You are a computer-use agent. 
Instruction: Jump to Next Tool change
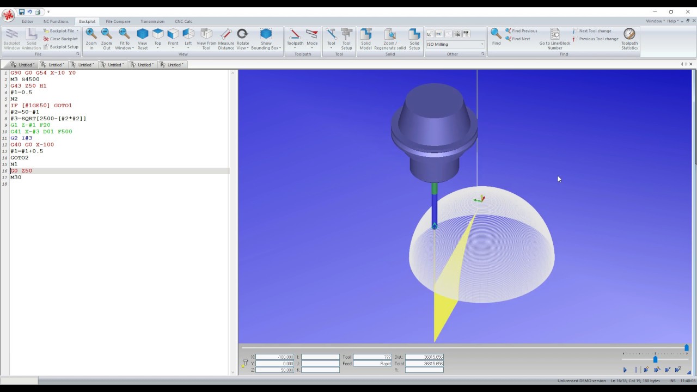pos(592,31)
